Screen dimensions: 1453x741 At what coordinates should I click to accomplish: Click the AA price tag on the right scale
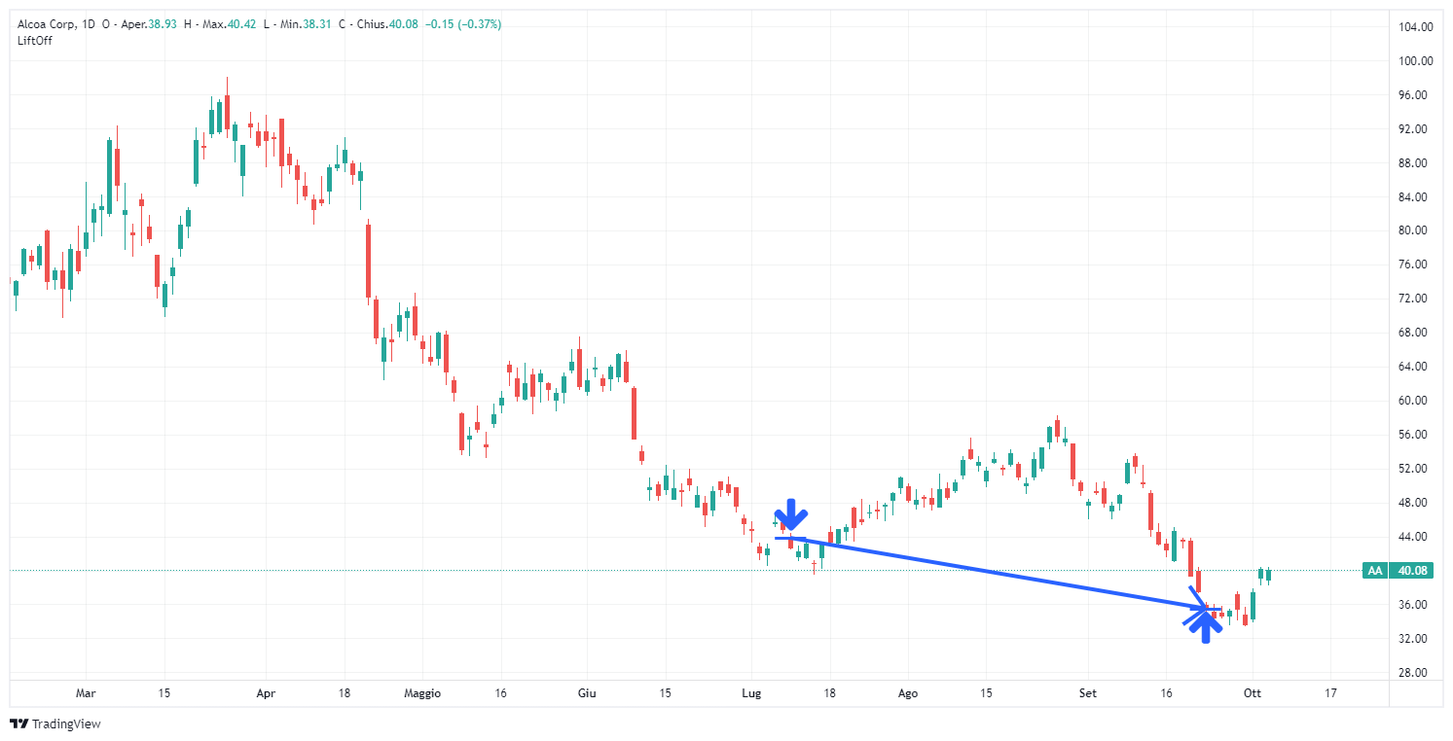pyautogui.click(x=1374, y=572)
